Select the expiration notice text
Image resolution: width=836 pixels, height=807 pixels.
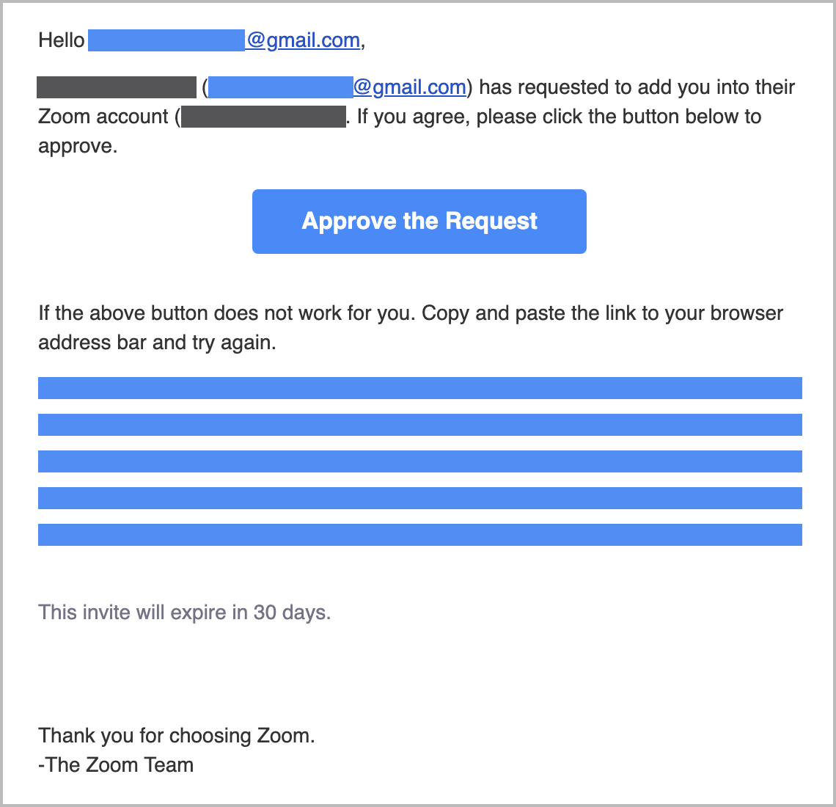[183, 612]
